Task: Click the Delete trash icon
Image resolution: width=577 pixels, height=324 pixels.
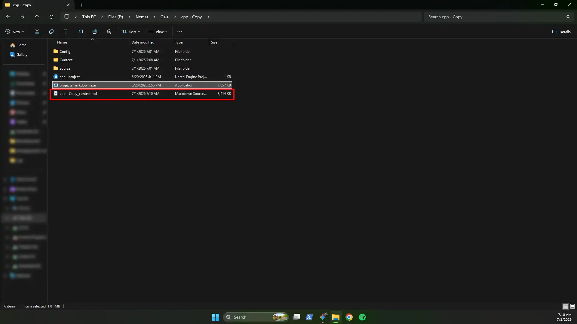Action: (109, 32)
